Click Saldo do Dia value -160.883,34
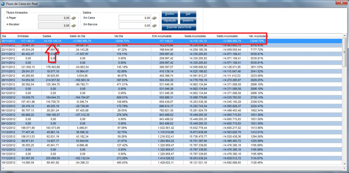 [82, 80]
